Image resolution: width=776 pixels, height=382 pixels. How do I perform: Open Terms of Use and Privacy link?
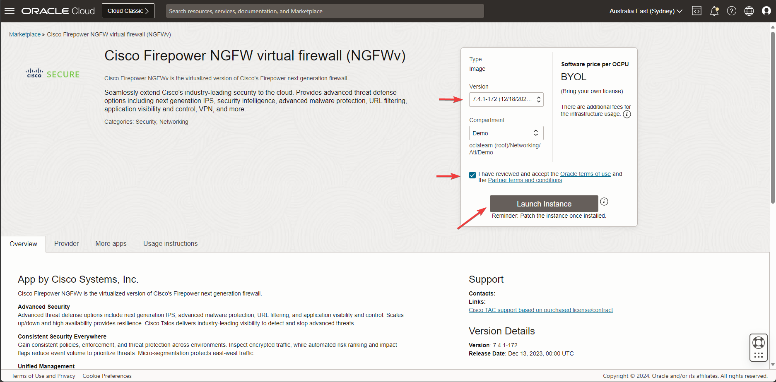pos(43,376)
